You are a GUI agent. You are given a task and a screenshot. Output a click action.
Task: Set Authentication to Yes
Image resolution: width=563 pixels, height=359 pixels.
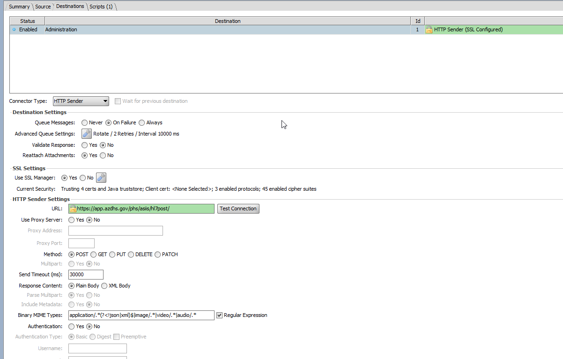71,326
